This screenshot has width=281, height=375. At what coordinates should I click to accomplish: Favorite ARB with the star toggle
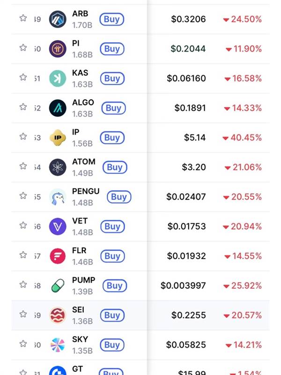tap(23, 18)
